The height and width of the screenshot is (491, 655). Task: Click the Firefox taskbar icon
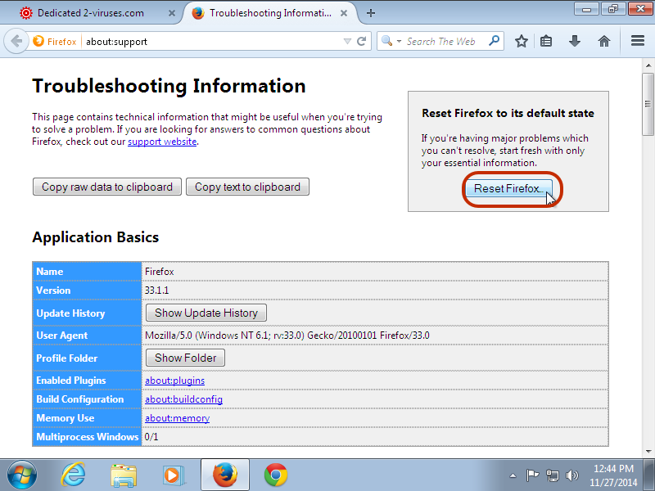click(224, 475)
